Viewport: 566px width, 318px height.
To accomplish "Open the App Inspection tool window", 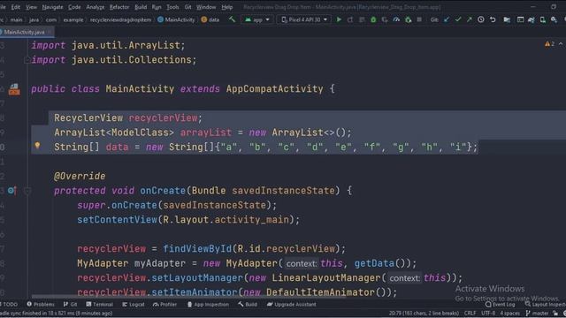I will point(208,304).
